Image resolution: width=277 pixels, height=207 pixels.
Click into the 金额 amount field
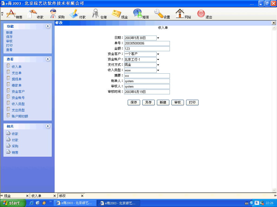pyautogui.click(x=147, y=49)
